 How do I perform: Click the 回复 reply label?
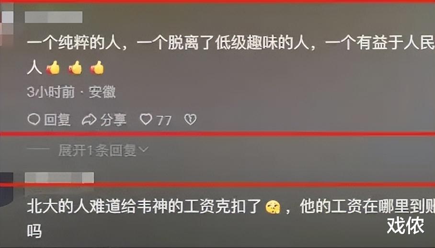57,120
